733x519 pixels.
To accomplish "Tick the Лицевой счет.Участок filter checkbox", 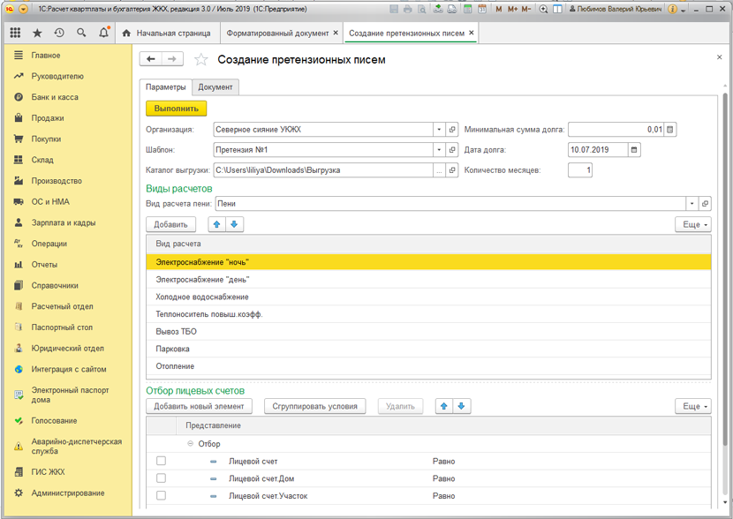I will point(161,496).
